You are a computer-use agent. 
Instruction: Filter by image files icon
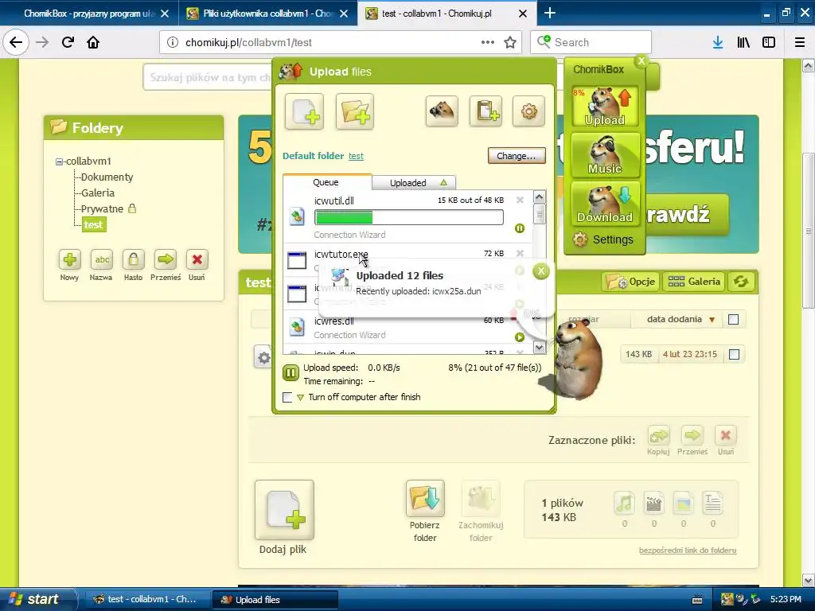tap(683, 503)
